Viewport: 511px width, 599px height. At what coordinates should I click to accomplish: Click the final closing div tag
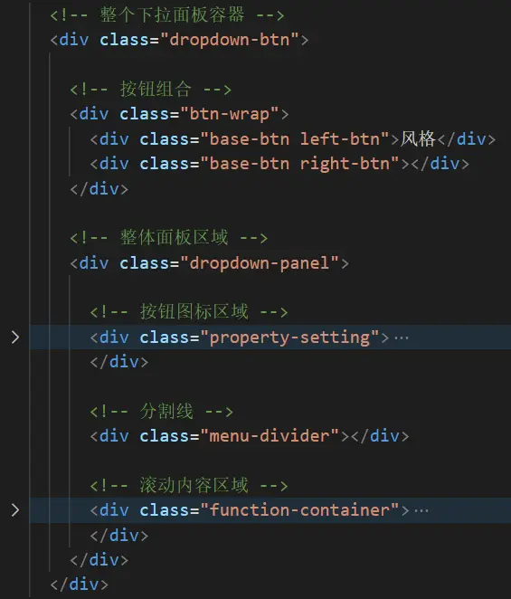click(x=80, y=585)
